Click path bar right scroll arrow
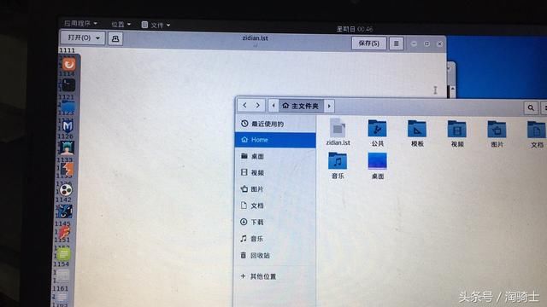 point(329,106)
